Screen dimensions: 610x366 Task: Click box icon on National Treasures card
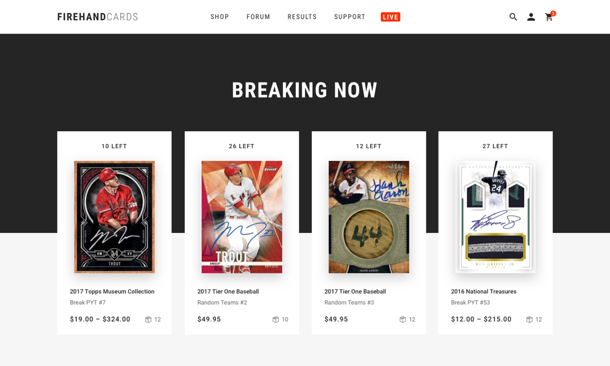(x=529, y=319)
